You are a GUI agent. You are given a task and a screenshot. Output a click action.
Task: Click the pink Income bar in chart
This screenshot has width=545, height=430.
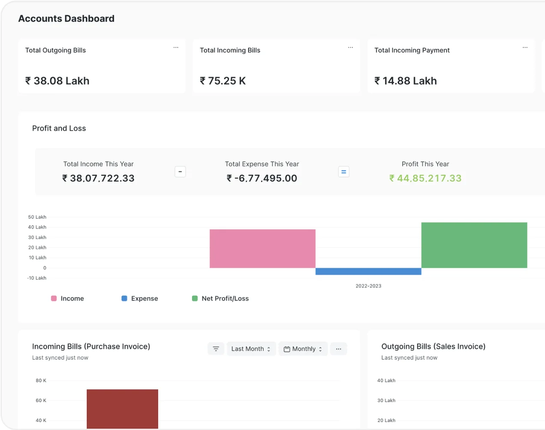[263, 249]
